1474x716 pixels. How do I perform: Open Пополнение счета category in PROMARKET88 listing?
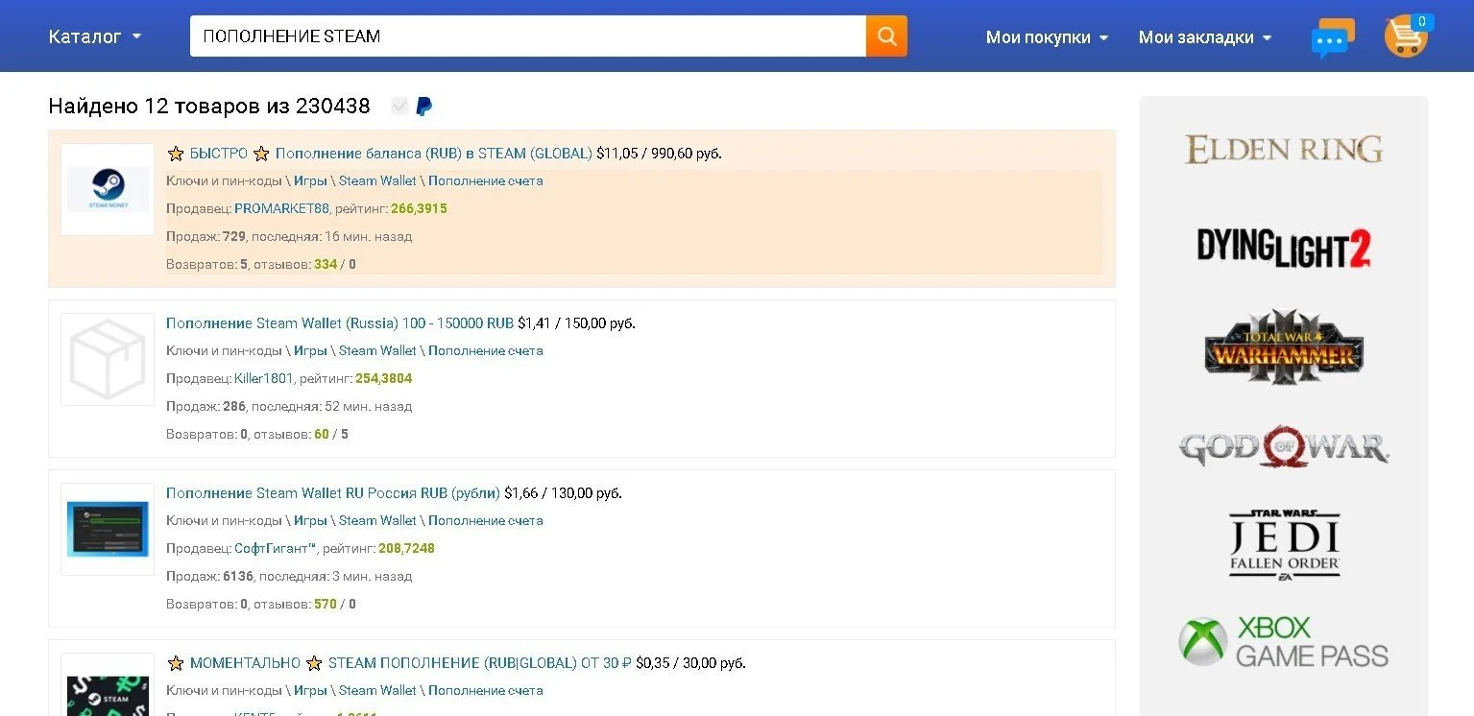(x=486, y=180)
